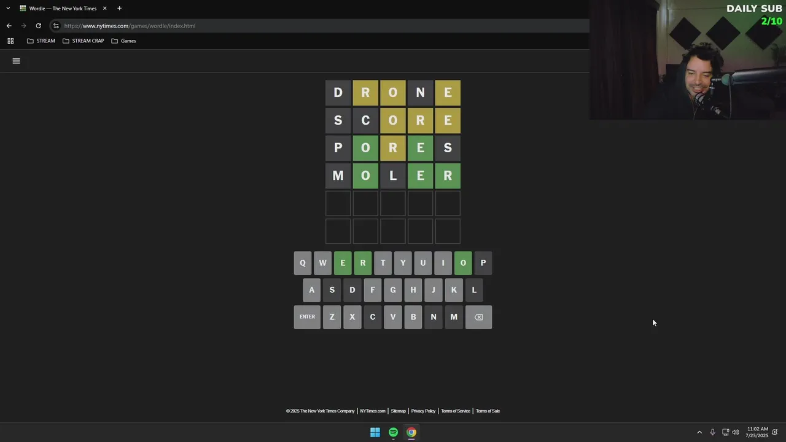
Task: Tap the green O keyboard key
Action: pos(463,263)
